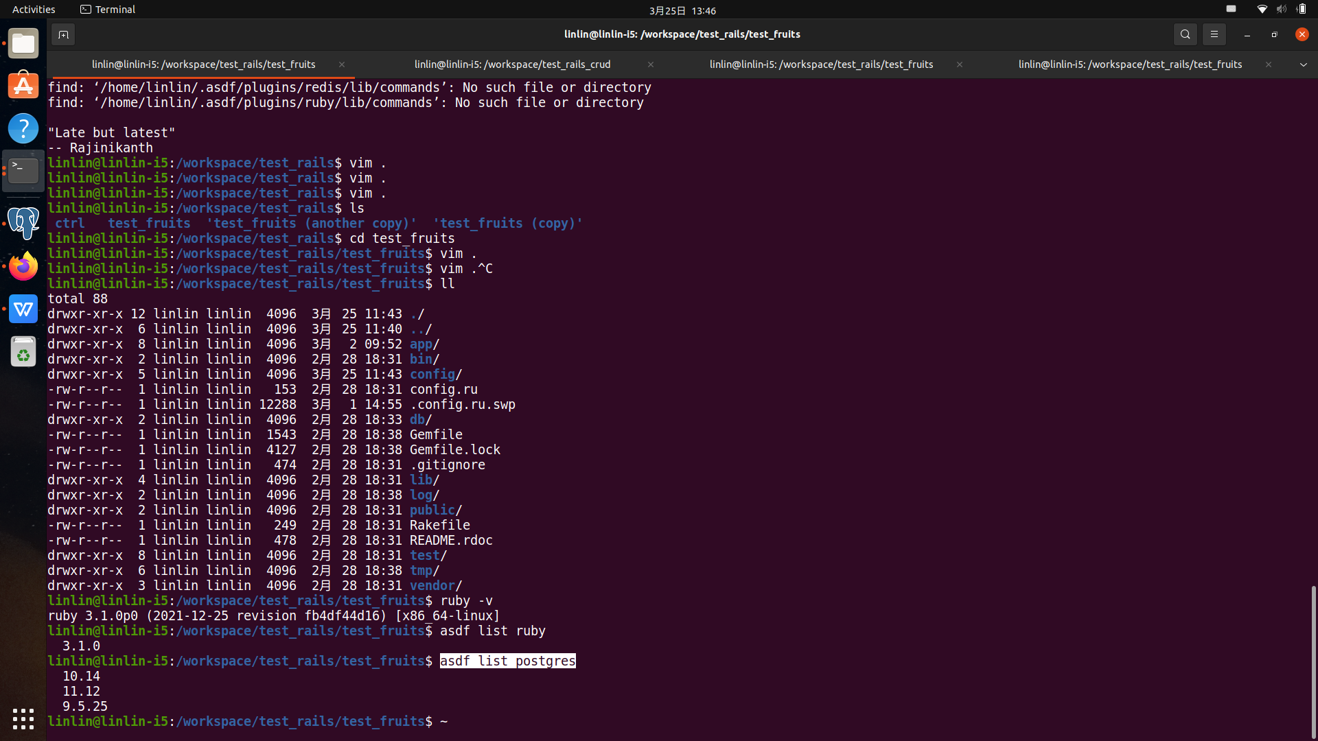Launch Firefox from the dock
The image size is (1318, 741).
23,266
